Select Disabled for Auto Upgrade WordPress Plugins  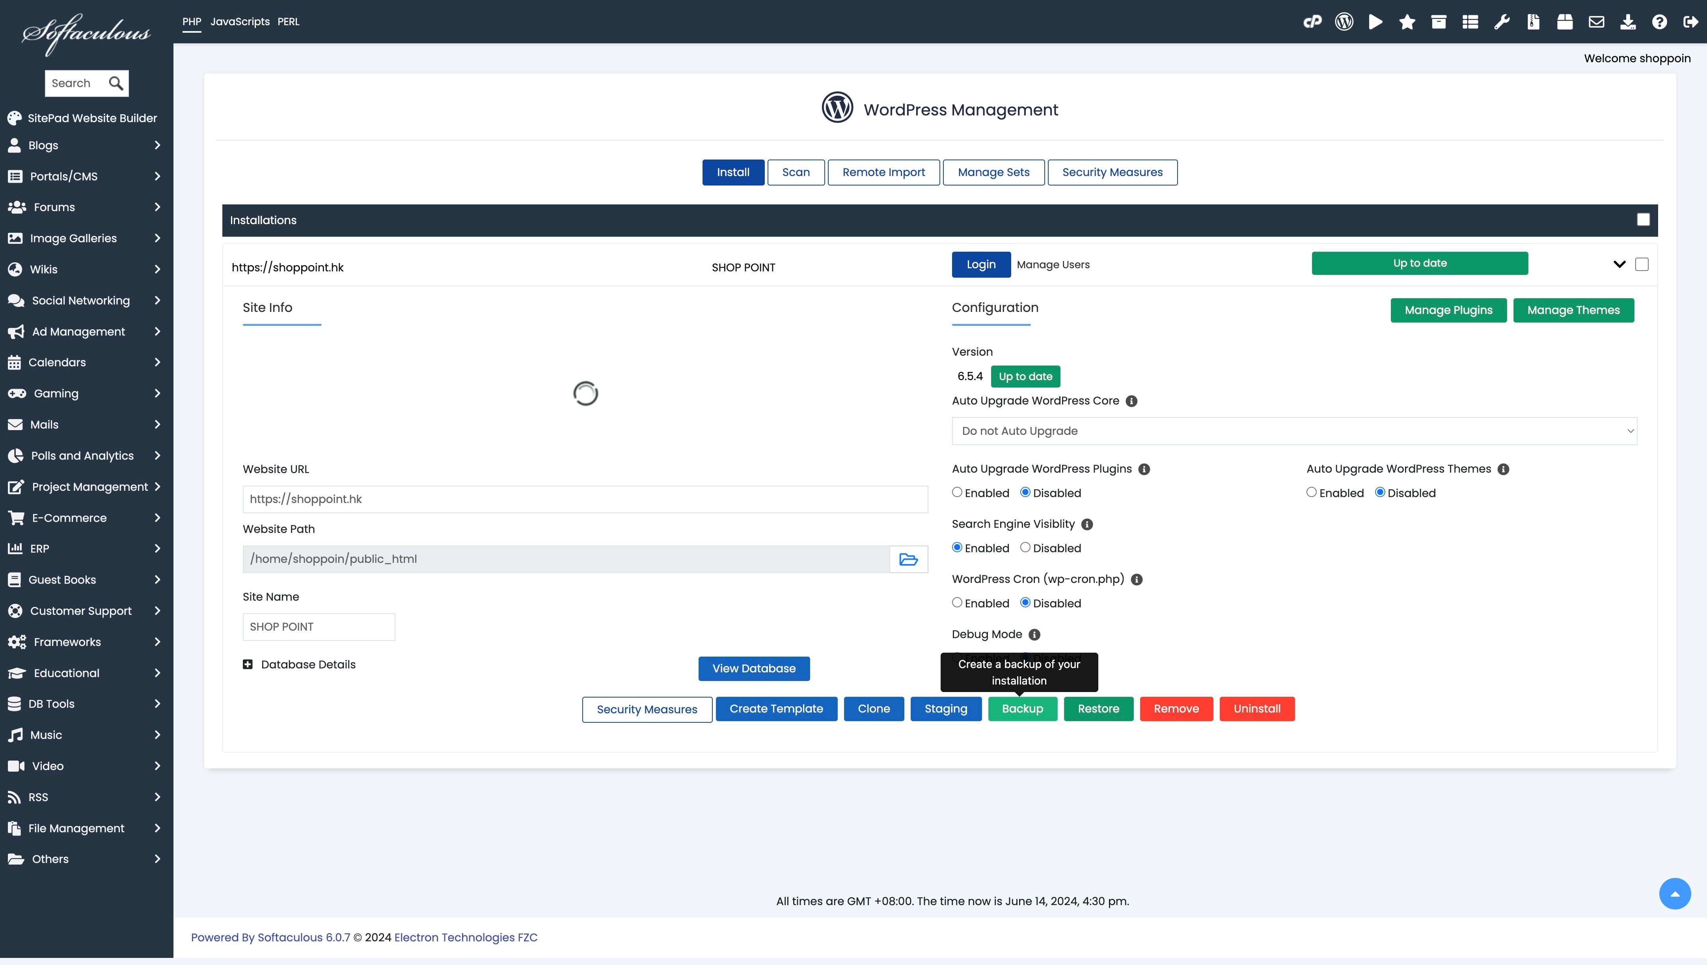tap(1025, 492)
